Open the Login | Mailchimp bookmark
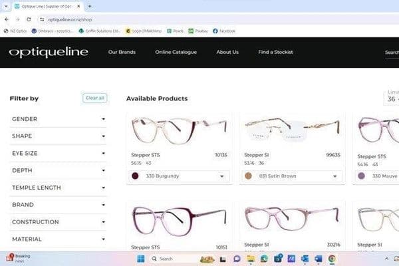The image size is (399, 266). click(144, 31)
